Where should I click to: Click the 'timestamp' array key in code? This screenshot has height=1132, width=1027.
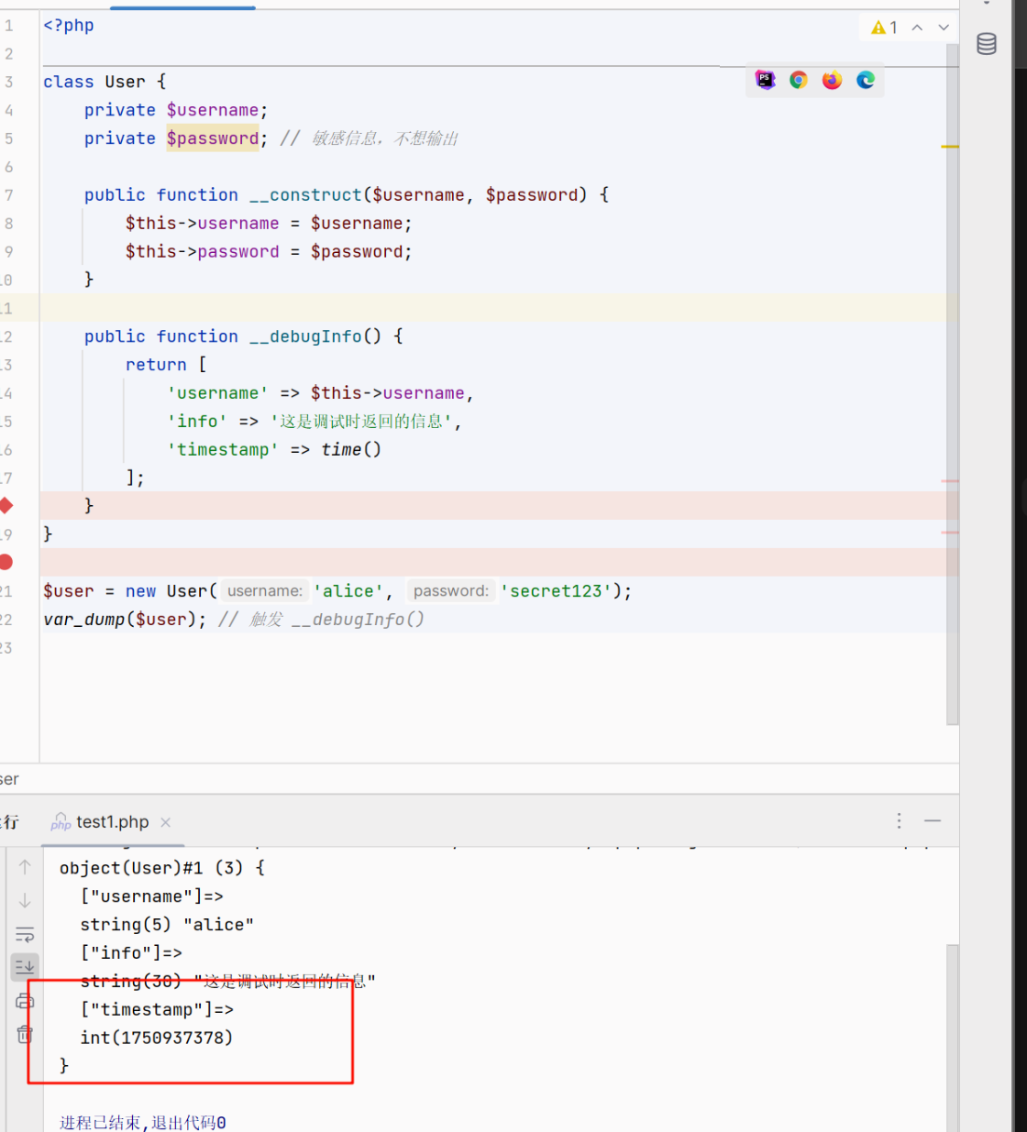pyautogui.click(x=223, y=449)
